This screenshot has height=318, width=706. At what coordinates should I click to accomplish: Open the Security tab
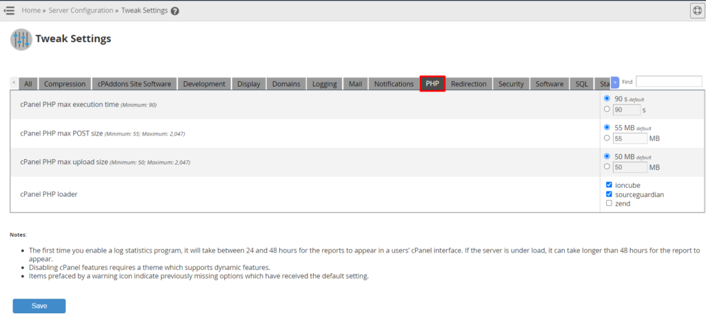click(x=511, y=84)
